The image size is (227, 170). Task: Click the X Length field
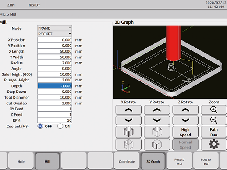[54, 51]
